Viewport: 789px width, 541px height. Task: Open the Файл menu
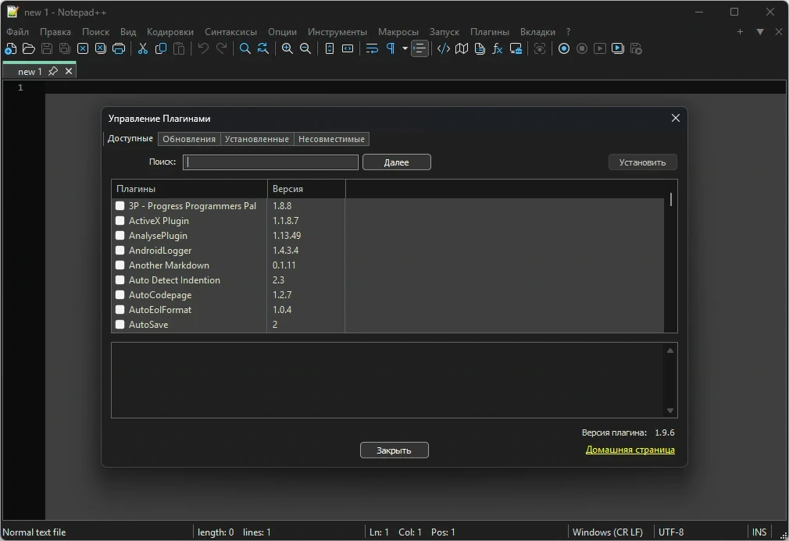[x=18, y=32]
